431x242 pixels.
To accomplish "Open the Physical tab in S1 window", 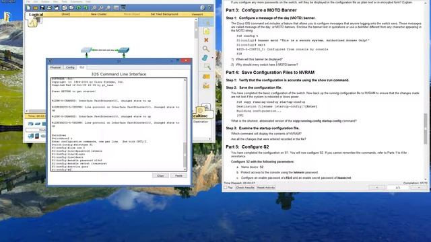I will [x=55, y=67].
